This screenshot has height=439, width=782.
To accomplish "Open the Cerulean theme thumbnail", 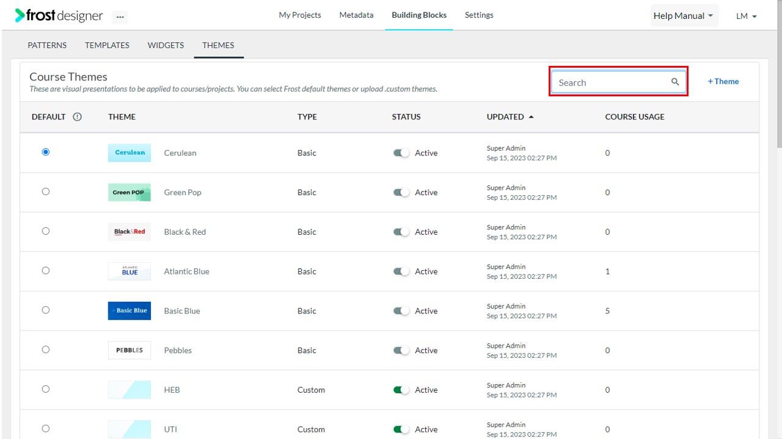I will [130, 152].
